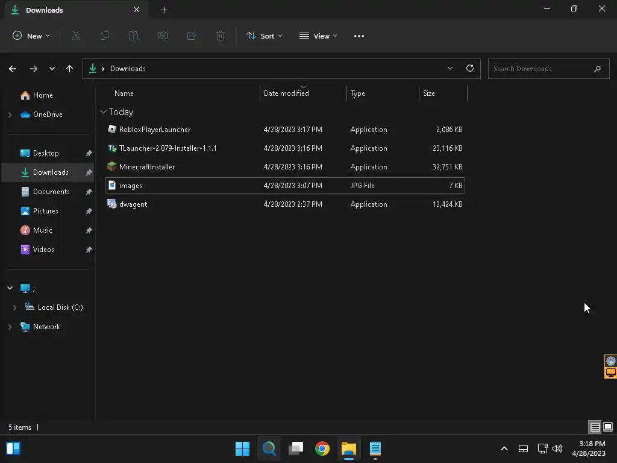The image size is (617, 463).
Task: Sort by Date modified column header
Action: pos(286,93)
